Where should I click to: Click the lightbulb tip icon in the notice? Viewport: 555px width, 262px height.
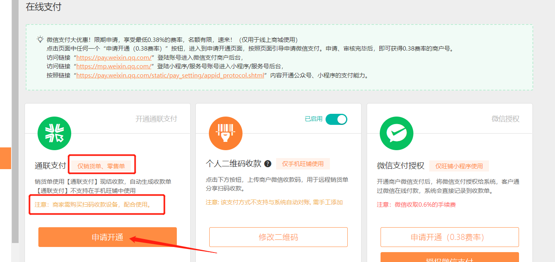tap(40, 39)
